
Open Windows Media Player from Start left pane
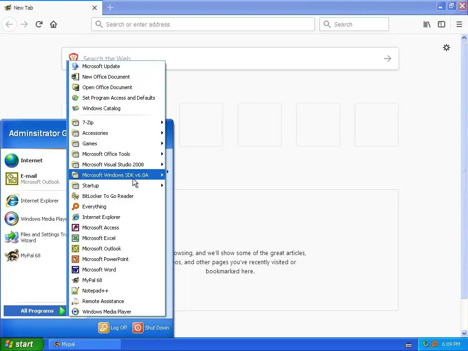(34, 219)
